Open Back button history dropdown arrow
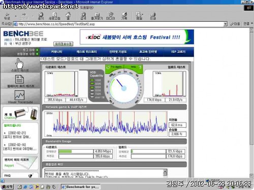This screenshot has width=254, height=190. point(15,16)
